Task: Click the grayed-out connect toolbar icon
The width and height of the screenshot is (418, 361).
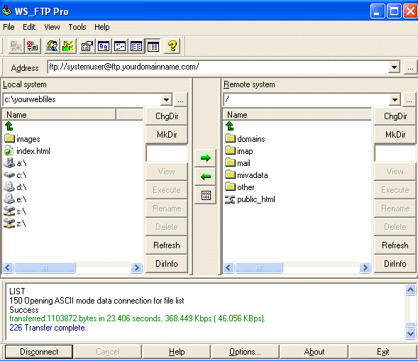Action: coord(16,46)
